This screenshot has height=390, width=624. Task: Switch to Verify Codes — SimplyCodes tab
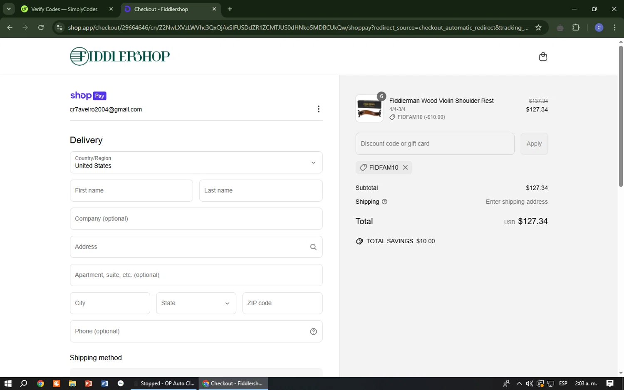coord(64,9)
